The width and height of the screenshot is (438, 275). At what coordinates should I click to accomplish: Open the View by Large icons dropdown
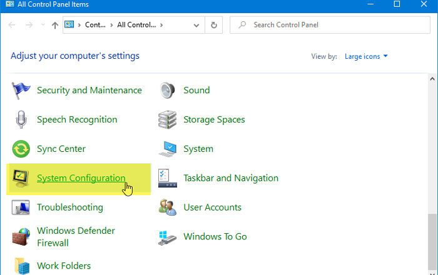366,56
